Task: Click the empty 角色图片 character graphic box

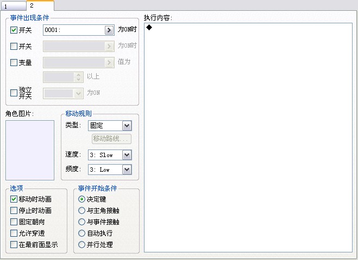Action: (30, 150)
